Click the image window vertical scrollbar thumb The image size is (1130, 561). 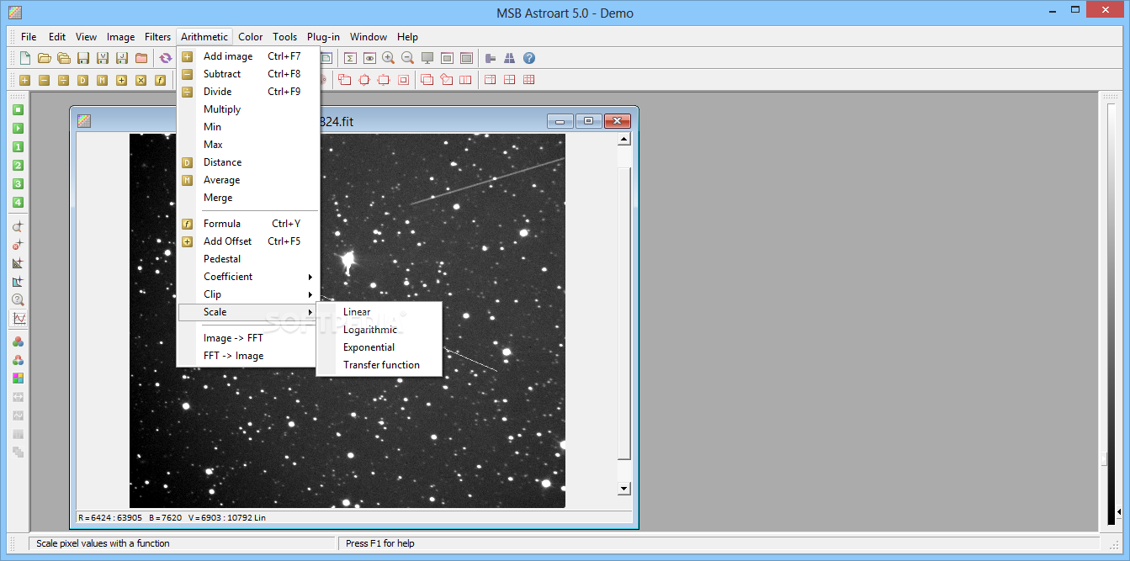[623, 313]
